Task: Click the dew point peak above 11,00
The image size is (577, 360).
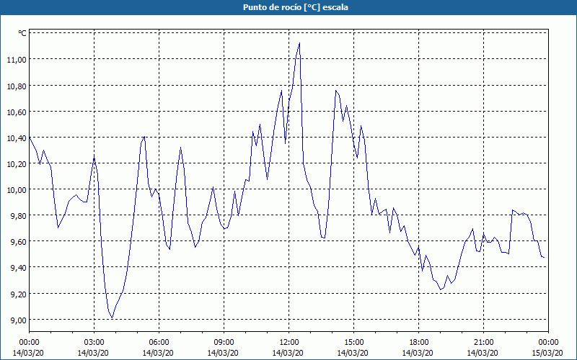Action: pyautogui.click(x=299, y=44)
